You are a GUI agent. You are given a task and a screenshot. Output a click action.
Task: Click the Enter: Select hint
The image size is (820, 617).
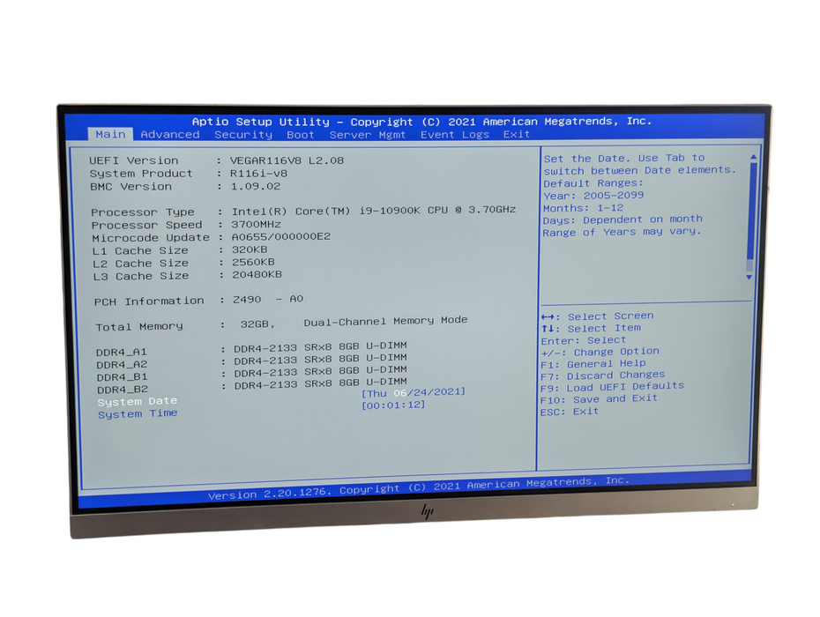583,341
